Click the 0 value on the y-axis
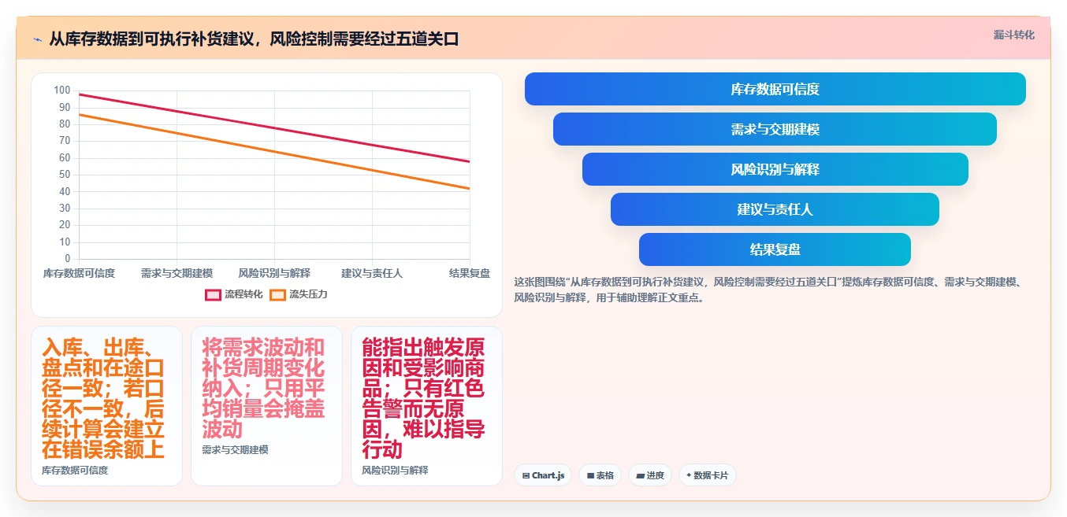1067x517 pixels. pos(68,259)
